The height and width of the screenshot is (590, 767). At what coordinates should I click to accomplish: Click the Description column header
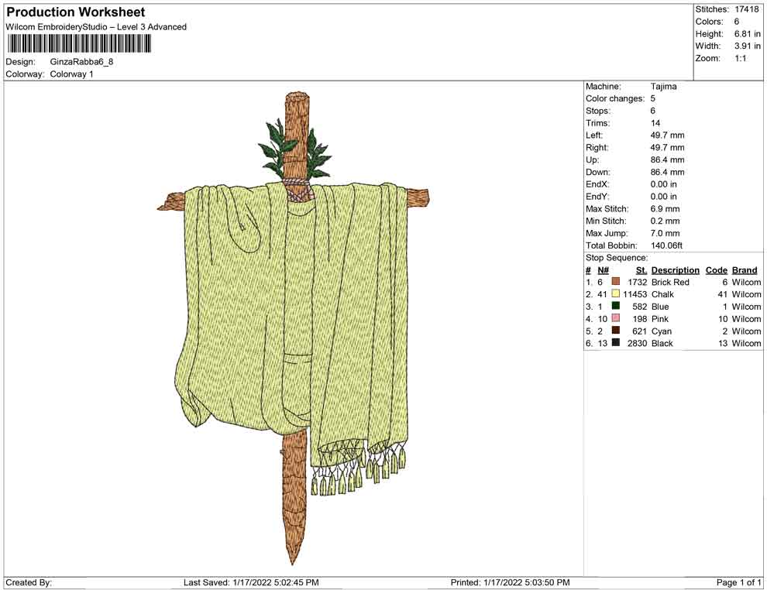pos(675,270)
